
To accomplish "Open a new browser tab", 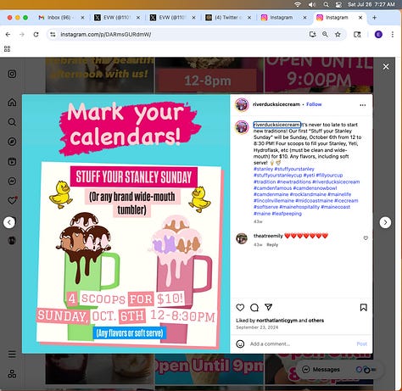I will [374, 18].
